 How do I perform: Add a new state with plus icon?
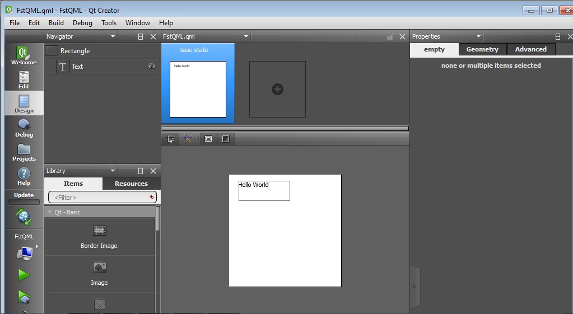(x=277, y=89)
